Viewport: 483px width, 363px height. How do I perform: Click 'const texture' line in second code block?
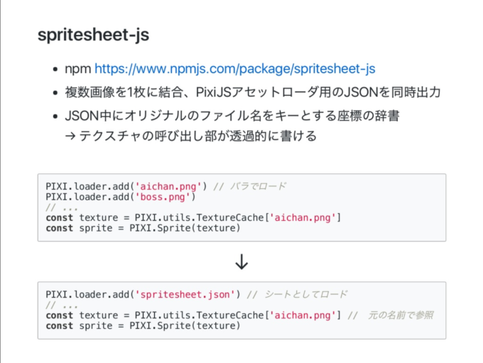[x=193, y=315]
